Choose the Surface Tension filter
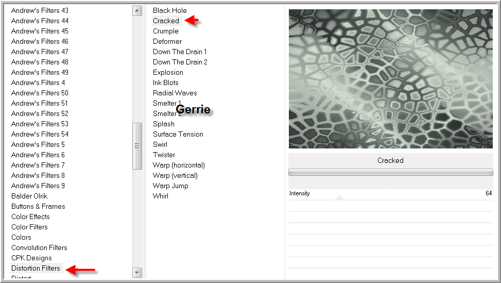The image size is (501, 283). coord(178,134)
